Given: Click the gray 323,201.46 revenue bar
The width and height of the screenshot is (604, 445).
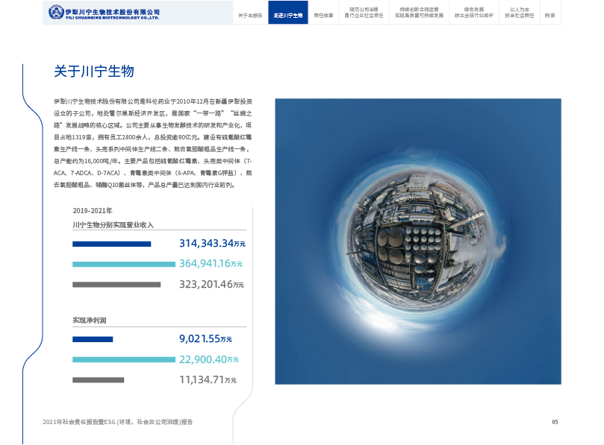Looking at the screenshot, I should (116, 284).
